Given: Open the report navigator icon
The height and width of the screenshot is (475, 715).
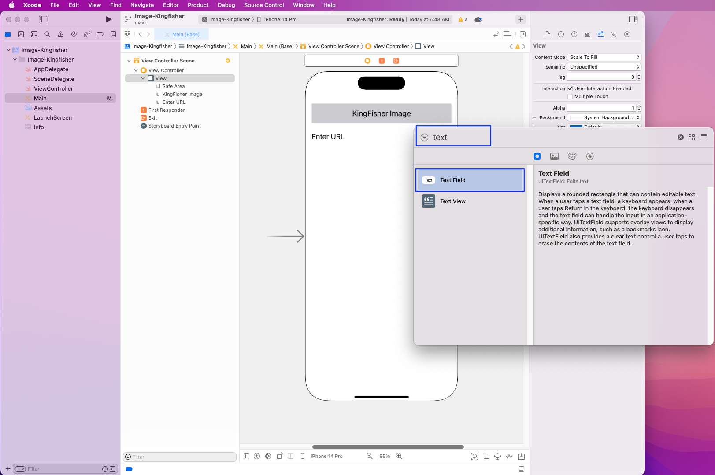Looking at the screenshot, I should (x=113, y=34).
